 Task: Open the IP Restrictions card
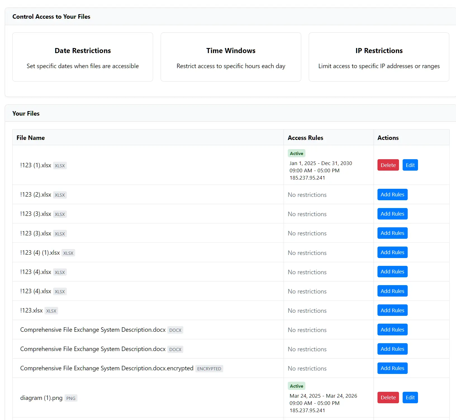(379, 57)
